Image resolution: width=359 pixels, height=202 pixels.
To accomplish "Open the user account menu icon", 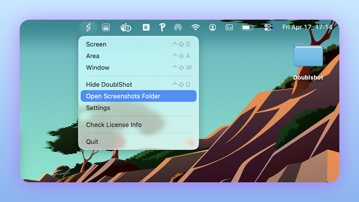I will 212,27.
